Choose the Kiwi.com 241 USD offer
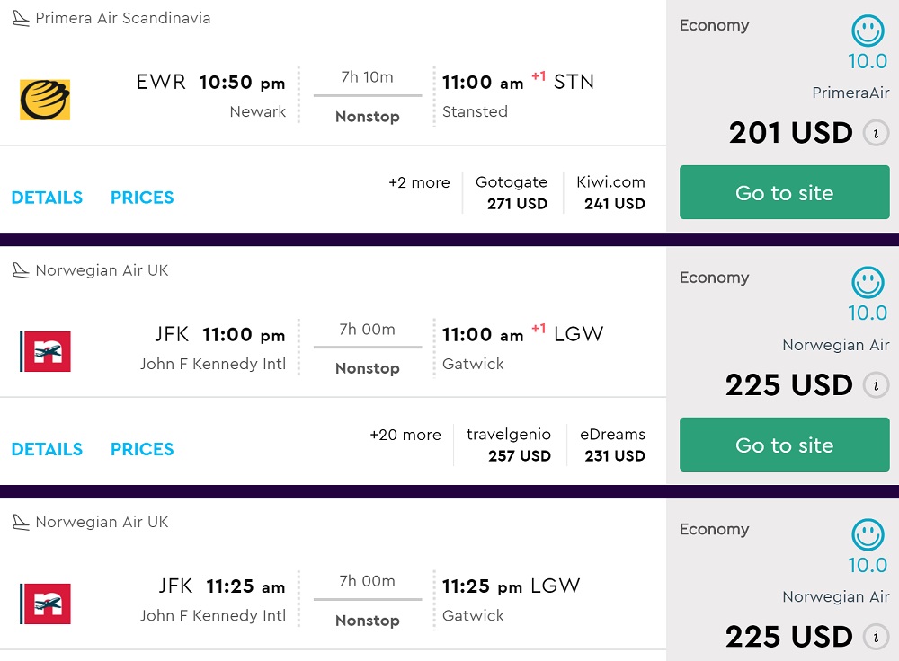The width and height of the screenshot is (899, 661). [x=610, y=193]
